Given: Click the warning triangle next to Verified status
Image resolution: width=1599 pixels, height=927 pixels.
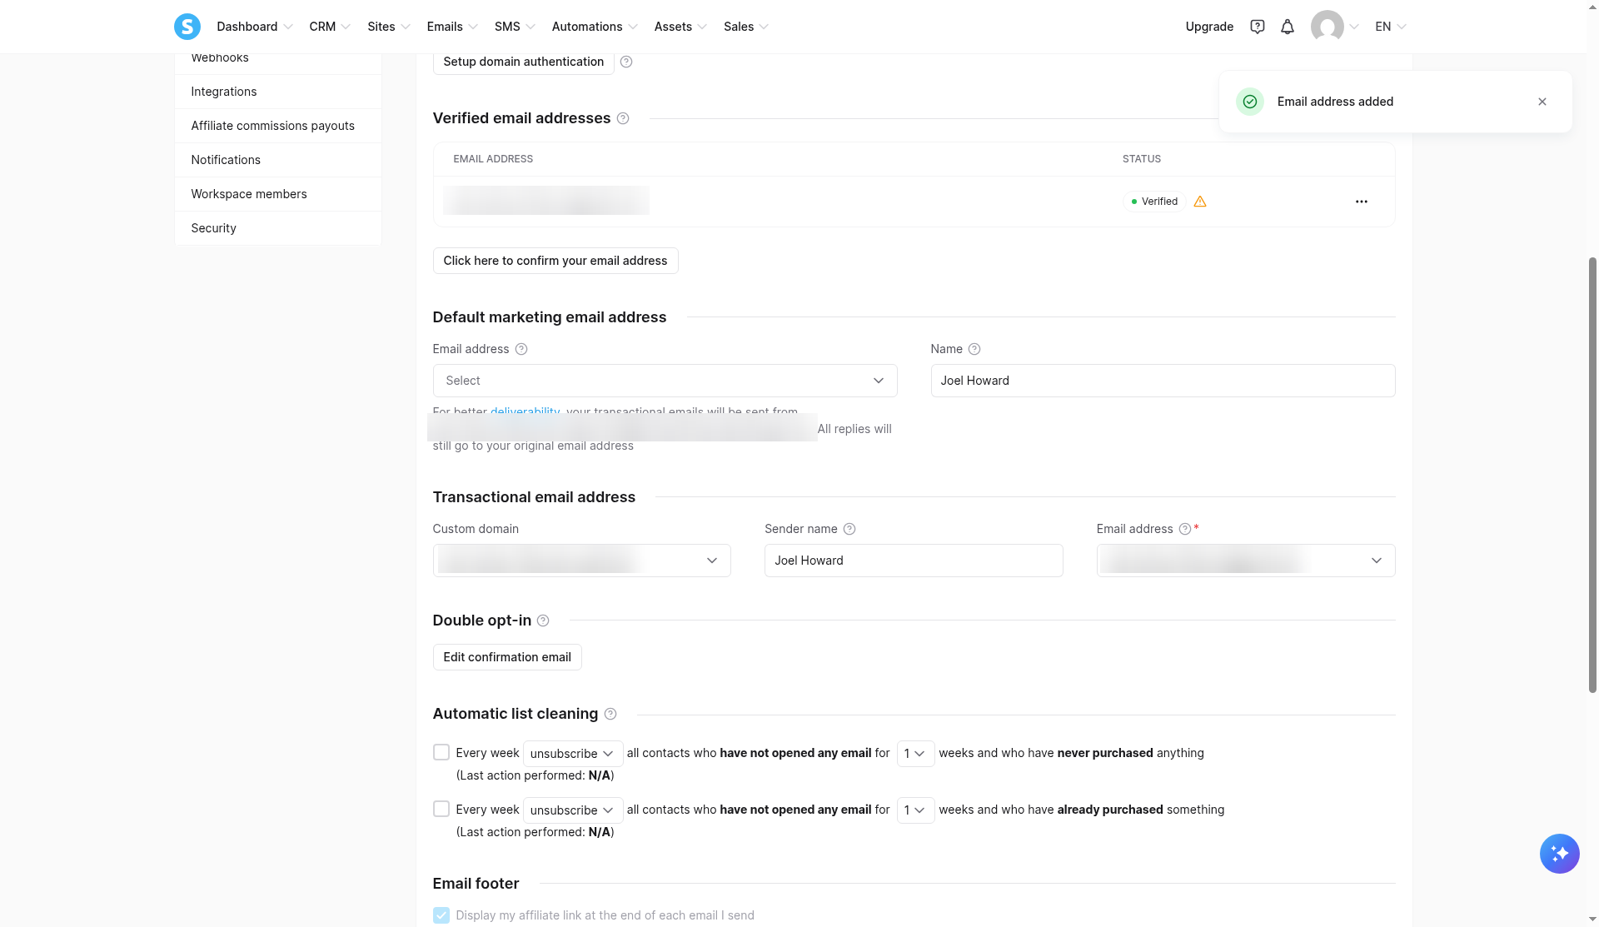Looking at the screenshot, I should click(x=1200, y=202).
